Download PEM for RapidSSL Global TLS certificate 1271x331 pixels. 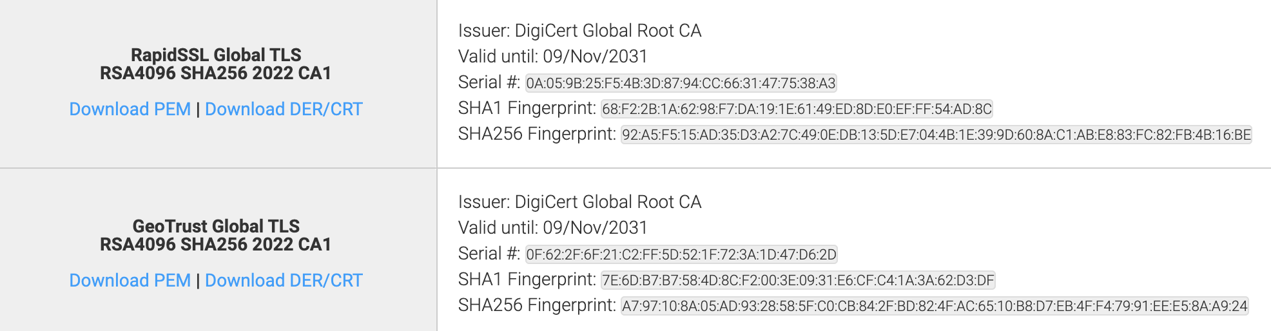130,109
